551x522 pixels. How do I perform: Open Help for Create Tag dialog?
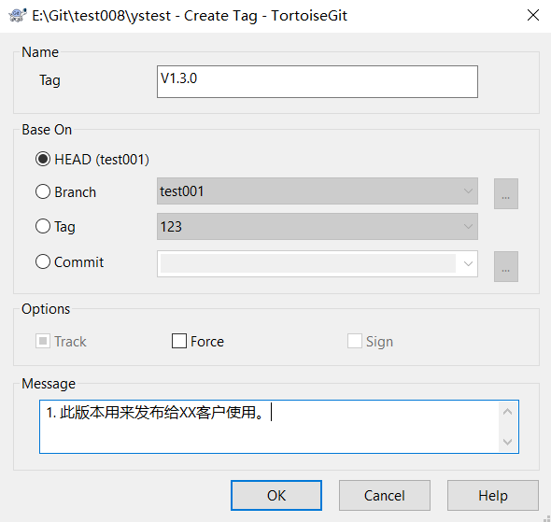493,495
